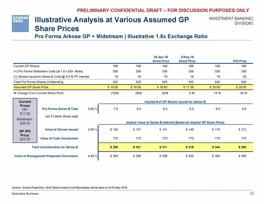The height and width of the screenshot is (204, 264).
Task: Click the $ 120 shares issued value
Action: (x=114, y=129)
